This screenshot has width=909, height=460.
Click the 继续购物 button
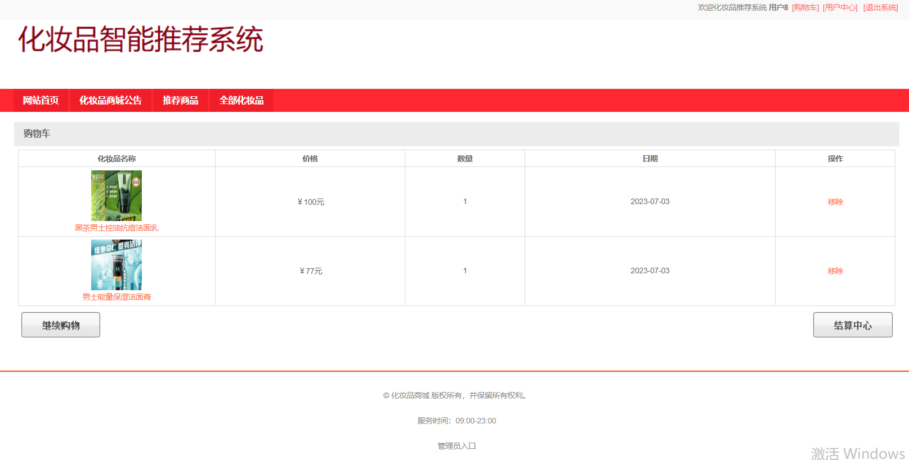coord(61,325)
